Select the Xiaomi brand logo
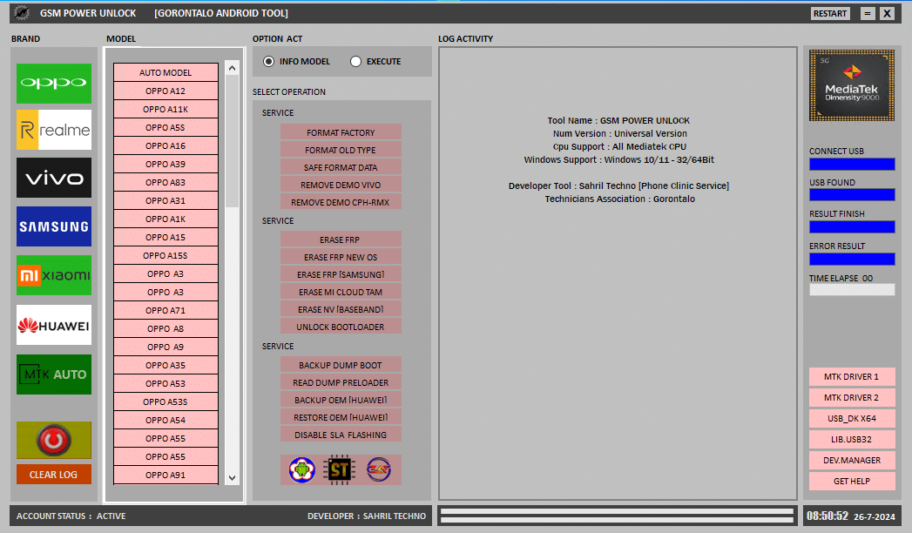 pyautogui.click(x=53, y=275)
